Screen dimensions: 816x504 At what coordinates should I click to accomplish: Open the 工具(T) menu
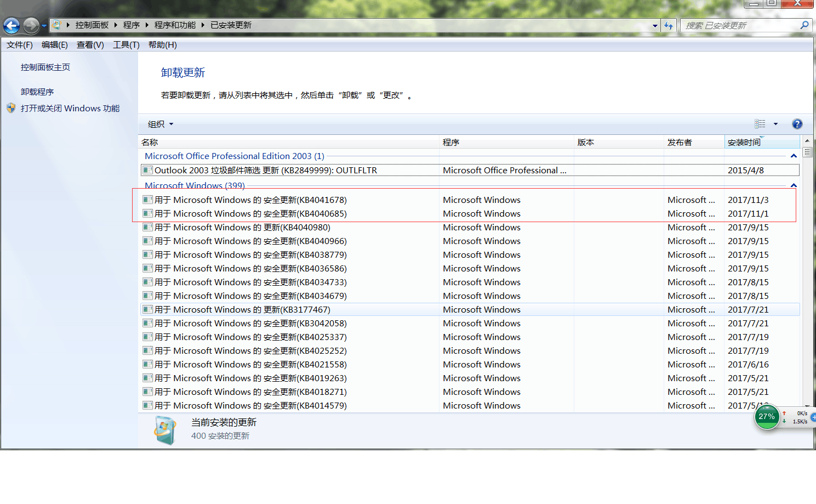point(126,45)
